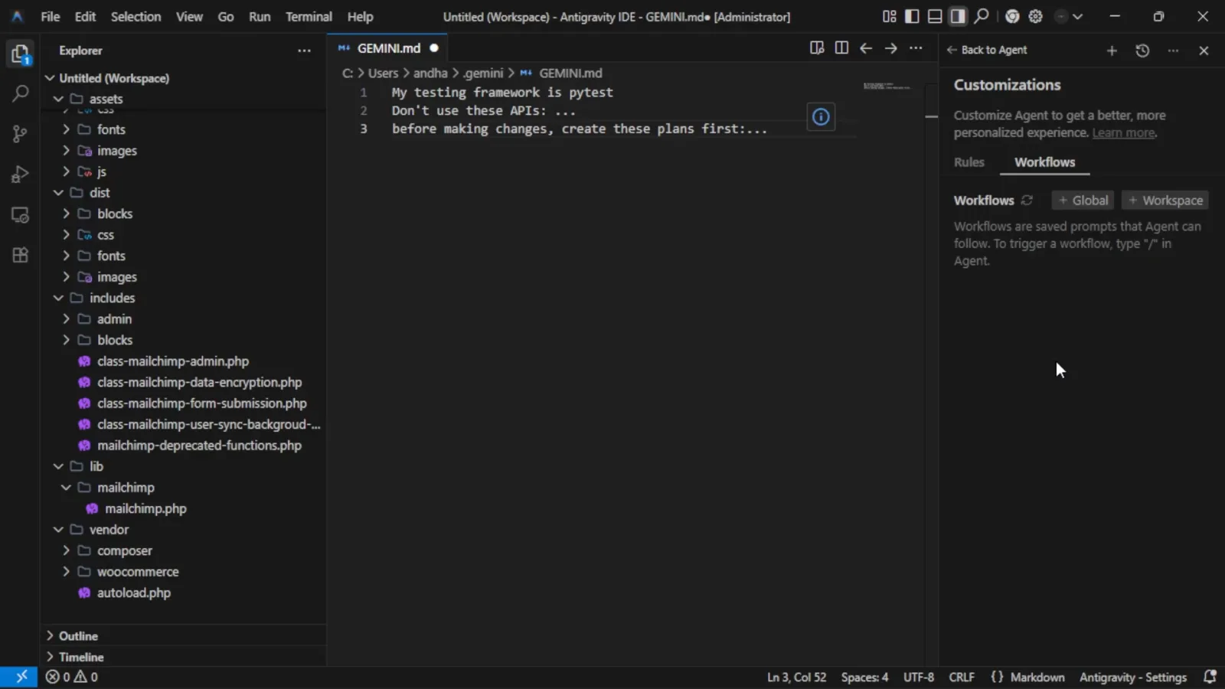Go Back to Agent
This screenshot has height=689, width=1225.
tap(987, 50)
